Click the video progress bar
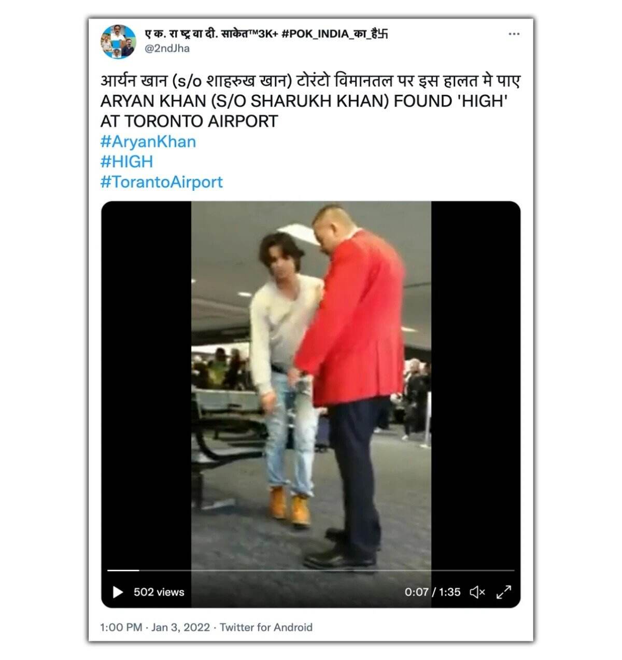 (311, 570)
